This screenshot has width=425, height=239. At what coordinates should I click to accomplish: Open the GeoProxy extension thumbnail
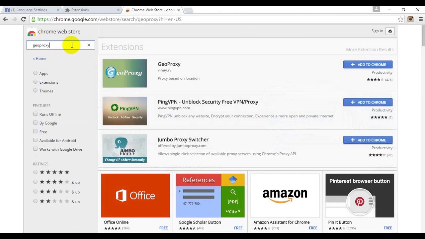click(125, 73)
